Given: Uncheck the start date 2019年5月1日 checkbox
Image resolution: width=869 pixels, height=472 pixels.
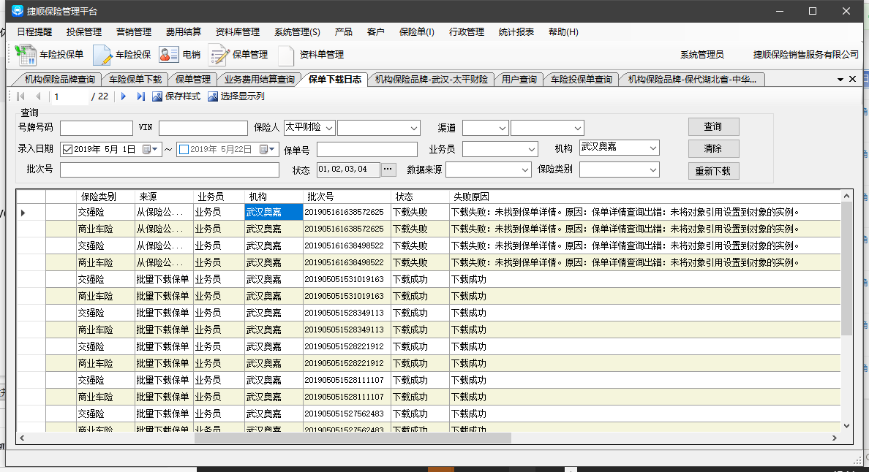Looking at the screenshot, I should (68, 150).
